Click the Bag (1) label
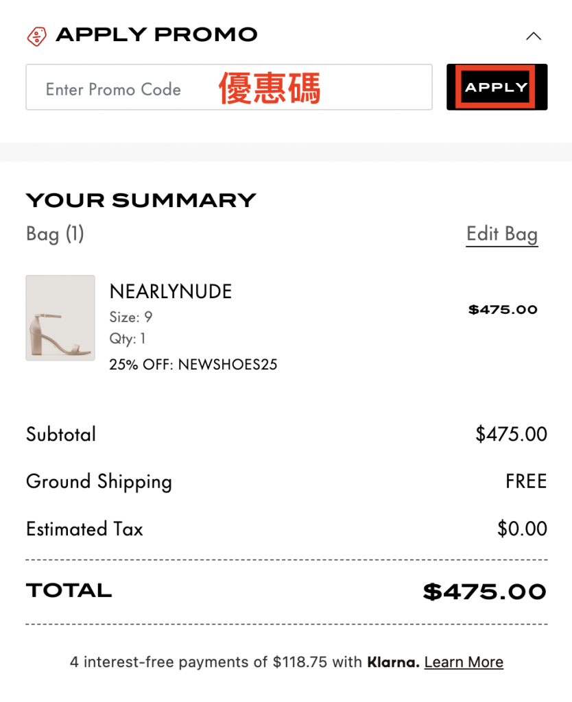The height and width of the screenshot is (702, 572). point(55,234)
